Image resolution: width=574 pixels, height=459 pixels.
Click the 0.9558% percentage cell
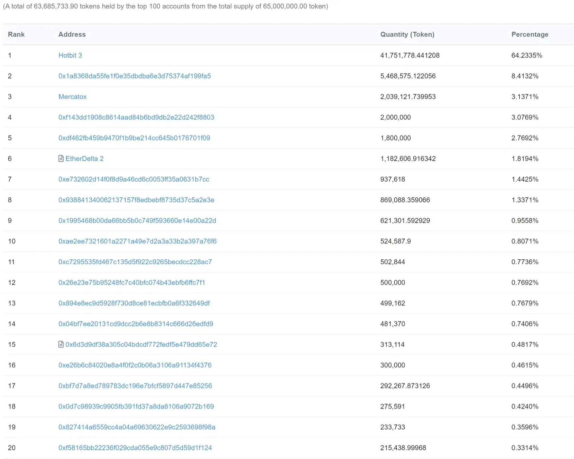[525, 221]
